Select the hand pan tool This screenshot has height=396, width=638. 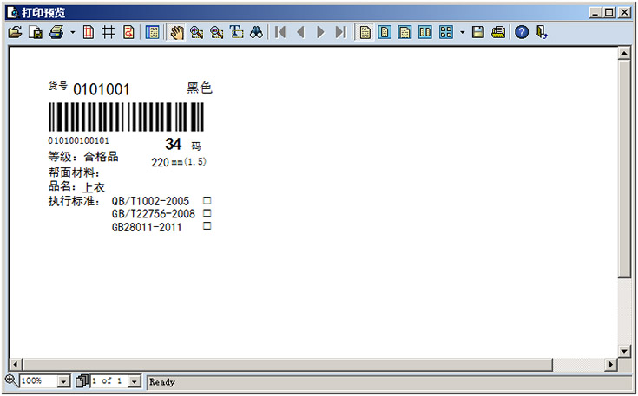176,32
